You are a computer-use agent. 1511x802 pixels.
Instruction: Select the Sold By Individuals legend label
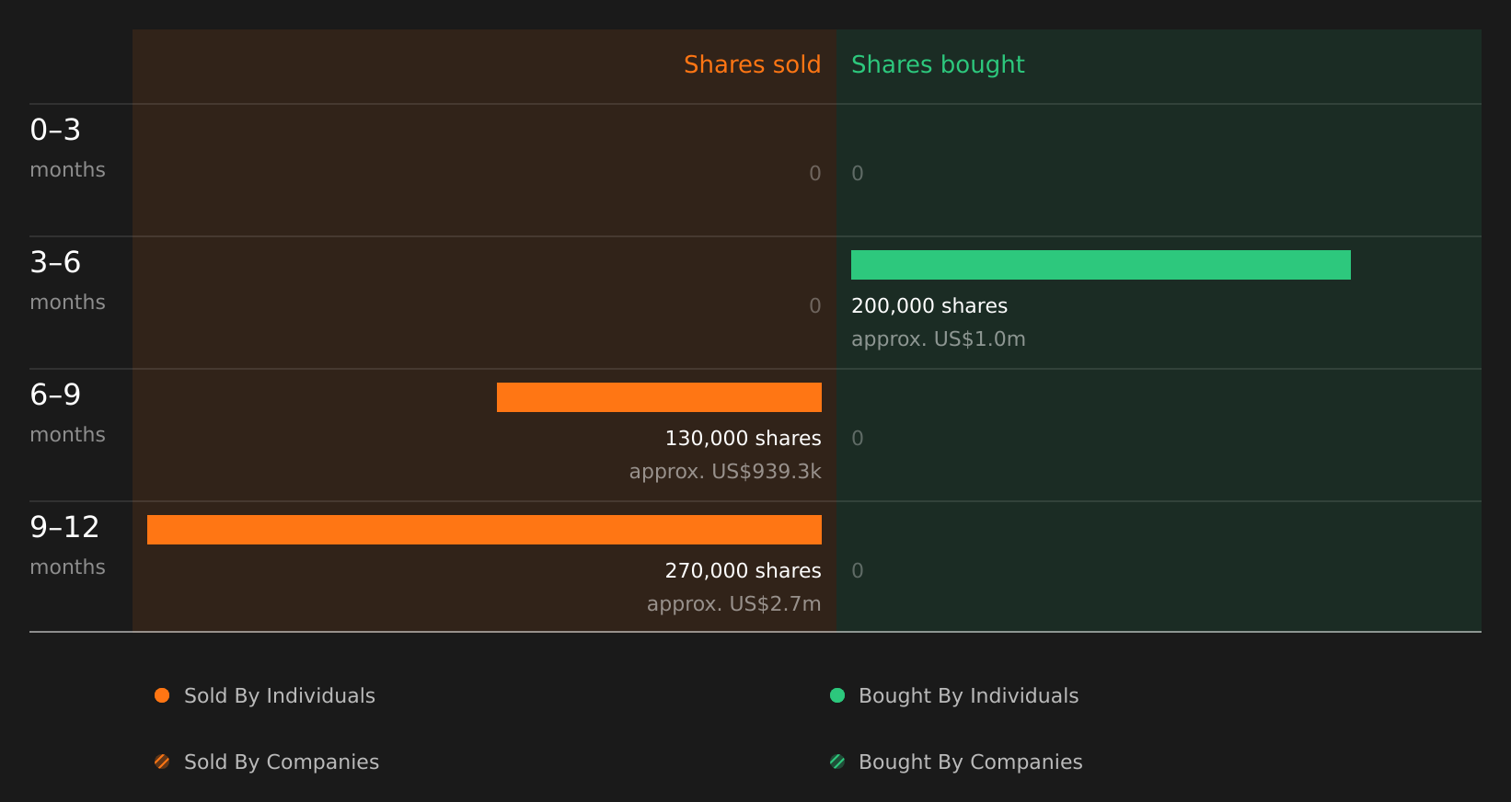click(x=280, y=696)
